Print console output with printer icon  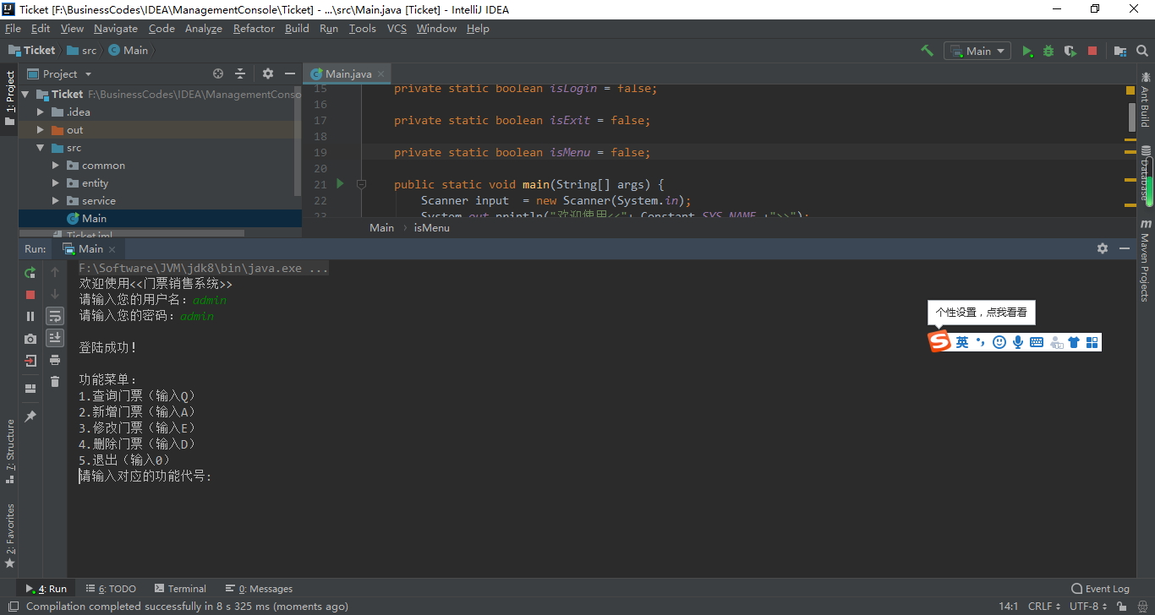click(55, 360)
